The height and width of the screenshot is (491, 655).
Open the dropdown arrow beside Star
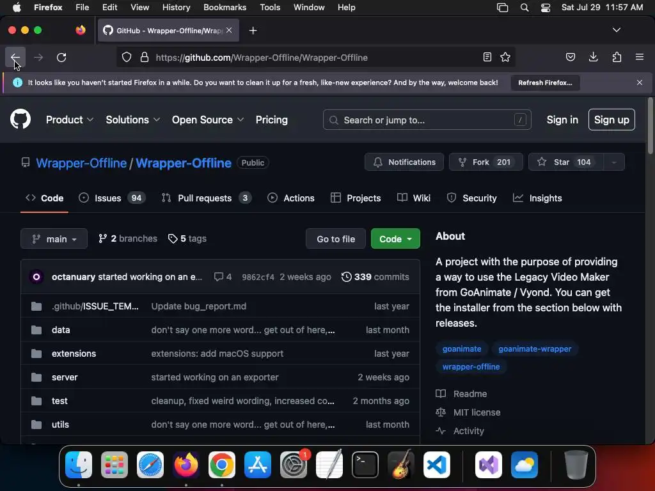[x=614, y=162]
